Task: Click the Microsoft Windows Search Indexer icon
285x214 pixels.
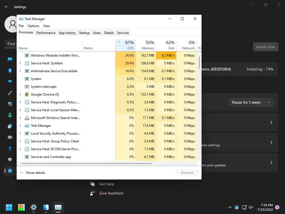Action: point(27,118)
